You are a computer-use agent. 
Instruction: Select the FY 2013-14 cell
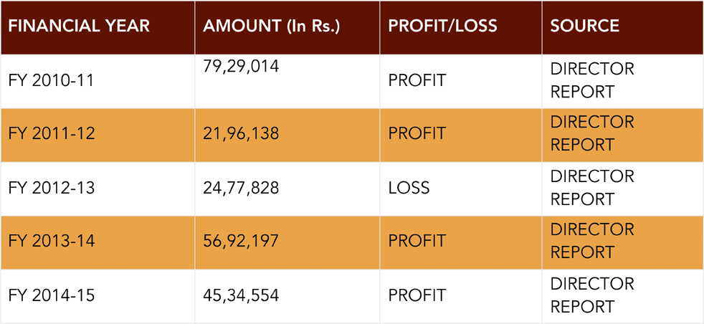point(51,241)
